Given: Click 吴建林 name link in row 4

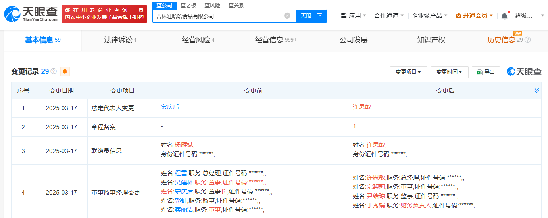Looking at the screenshot, I should pos(184,182).
